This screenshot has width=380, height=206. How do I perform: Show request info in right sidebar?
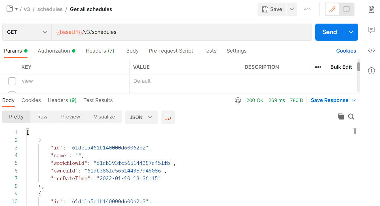pos(371,71)
